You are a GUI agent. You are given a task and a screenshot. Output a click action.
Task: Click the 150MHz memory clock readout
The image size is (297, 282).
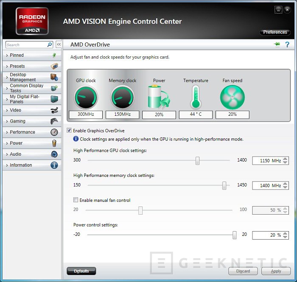pyautogui.click(x=122, y=114)
